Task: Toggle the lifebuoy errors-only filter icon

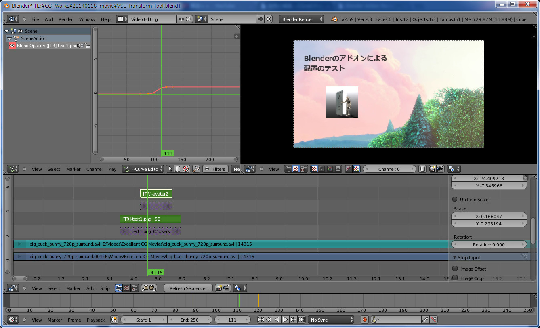Action: coord(186,169)
